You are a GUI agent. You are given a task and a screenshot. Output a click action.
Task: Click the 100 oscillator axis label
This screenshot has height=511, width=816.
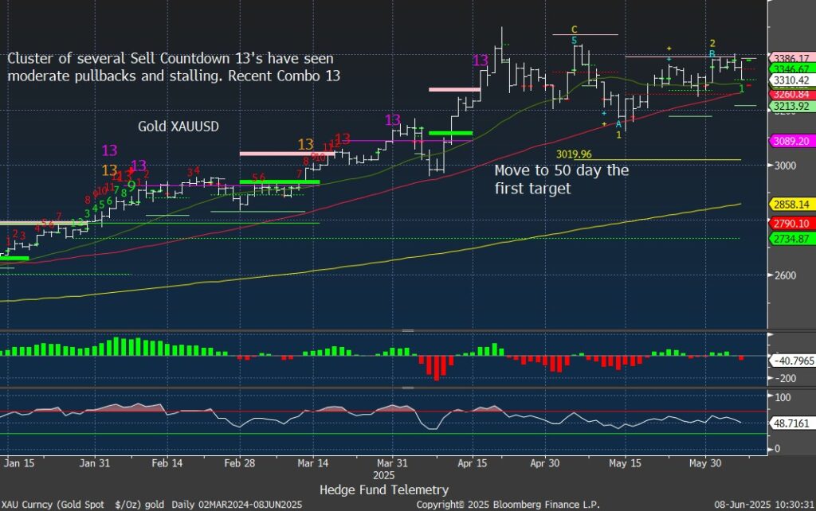pos(783,397)
